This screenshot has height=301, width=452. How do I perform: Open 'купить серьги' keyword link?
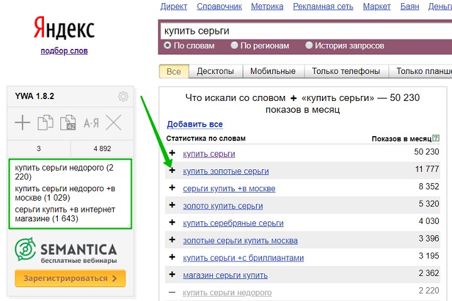click(x=209, y=154)
